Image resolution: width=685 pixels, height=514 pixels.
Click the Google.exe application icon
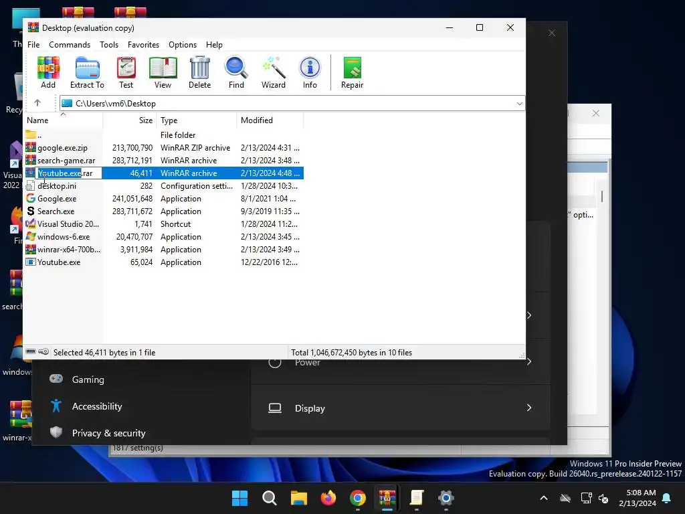click(x=31, y=198)
